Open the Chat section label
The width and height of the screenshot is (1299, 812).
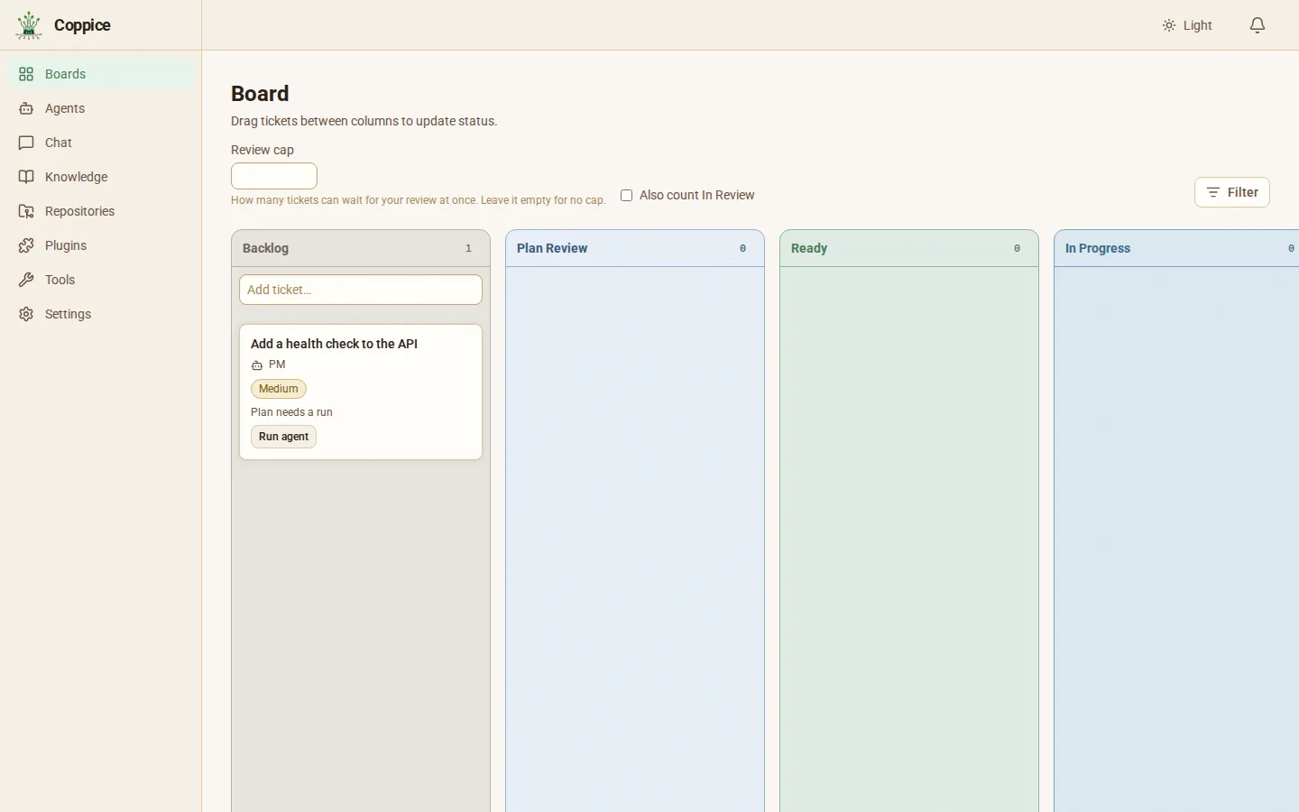[x=59, y=143]
